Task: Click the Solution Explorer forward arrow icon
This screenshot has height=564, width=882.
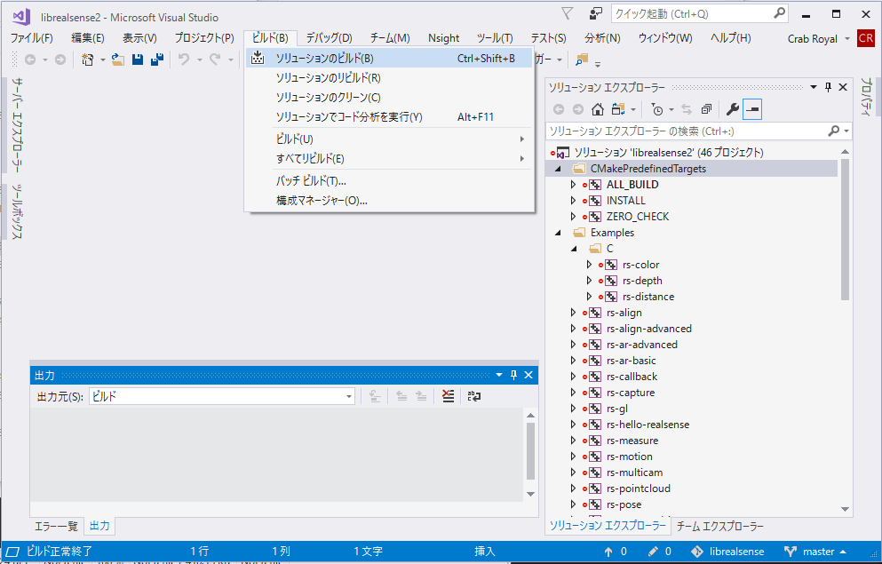Action: coord(577,109)
